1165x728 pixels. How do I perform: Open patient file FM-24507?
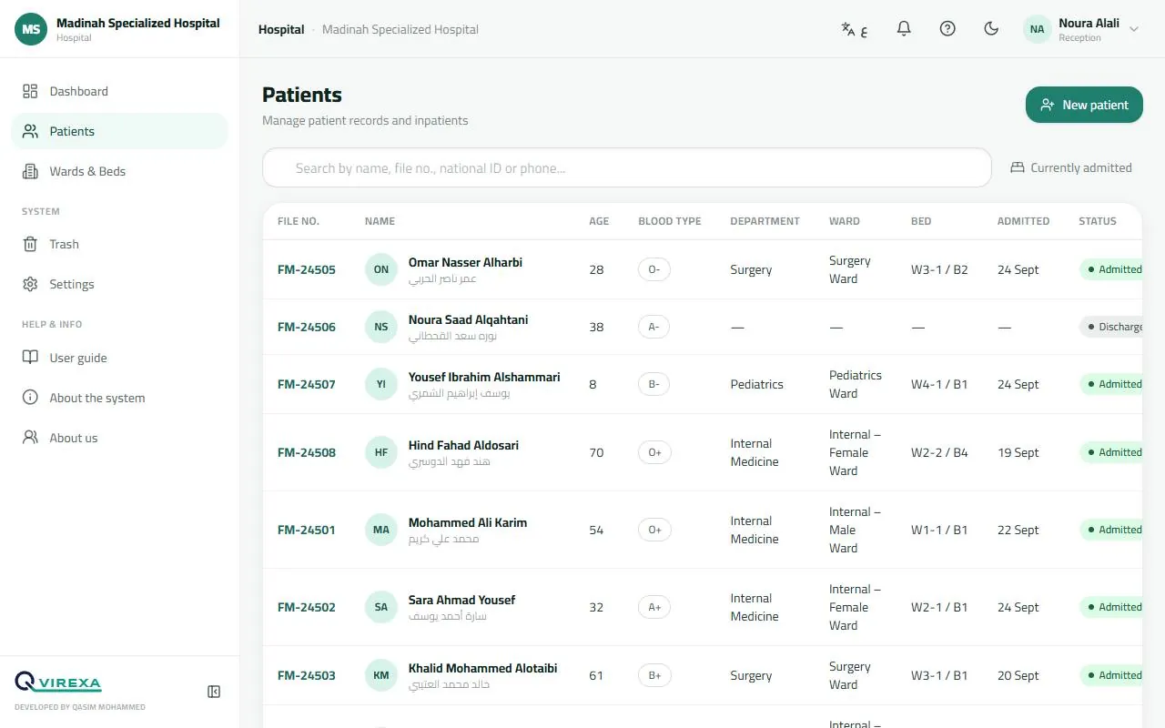coord(307,384)
